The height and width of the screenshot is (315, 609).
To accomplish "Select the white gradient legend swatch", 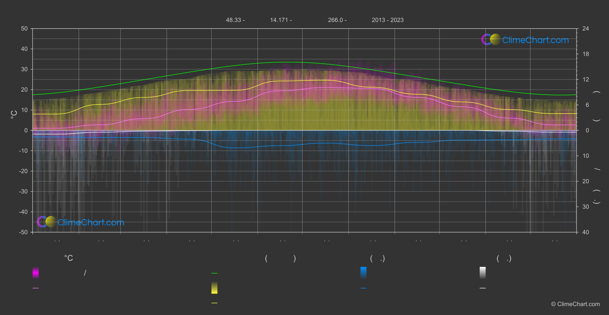I will 483,273.
